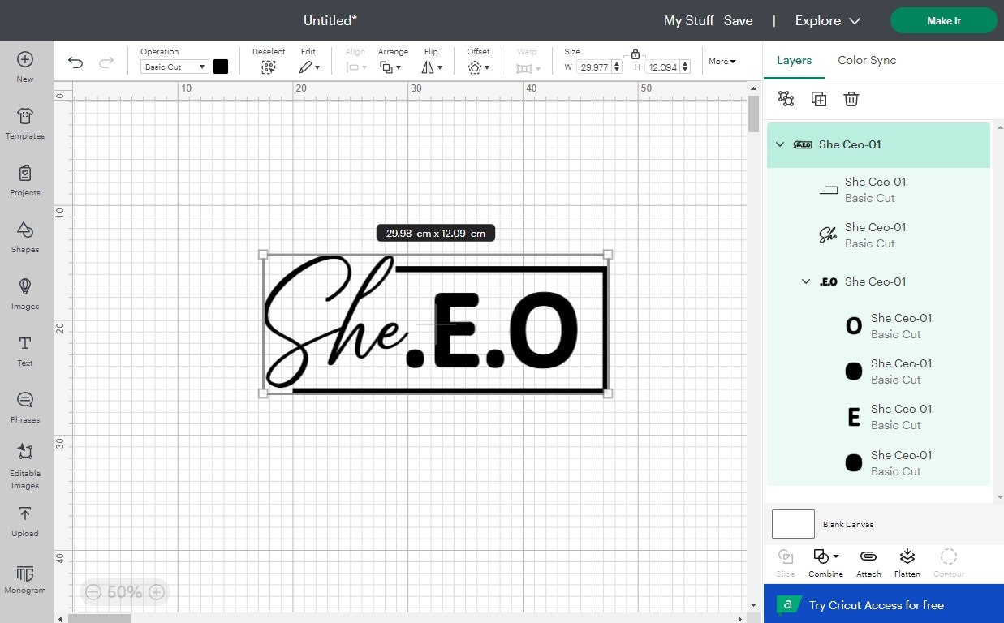Screen dimensions: 1004x623
Task: Duplicate the selected layer
Action: [819, 98]
